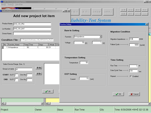Click the Q'ty status bar cell
The height and width of the screenshot is (113, 151).
pos(107,109)
